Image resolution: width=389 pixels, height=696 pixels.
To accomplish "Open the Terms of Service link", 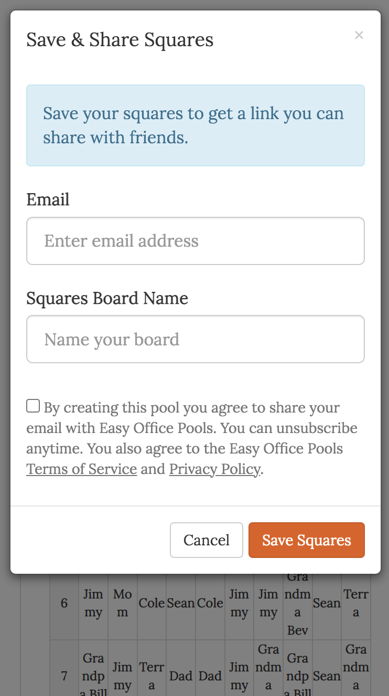I will 81,469.
